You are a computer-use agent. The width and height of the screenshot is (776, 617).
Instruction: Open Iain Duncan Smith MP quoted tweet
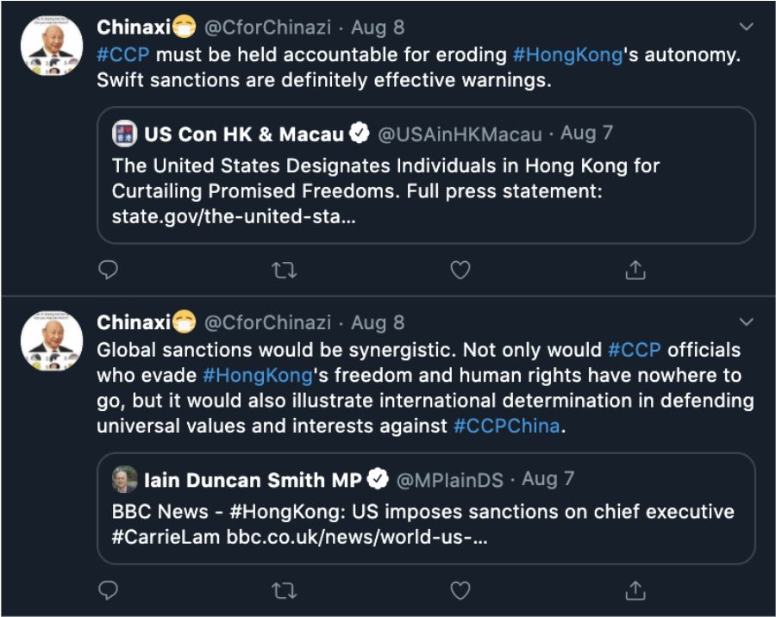[426, 508]
